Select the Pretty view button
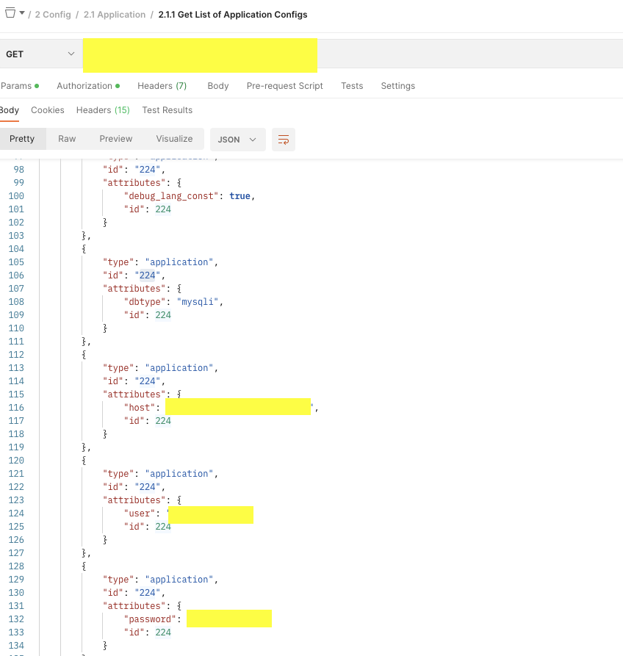 (22, 139)
